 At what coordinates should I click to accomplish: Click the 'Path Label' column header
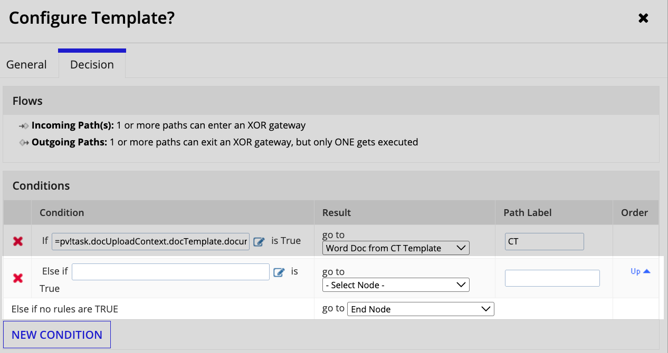click(528, 213)
